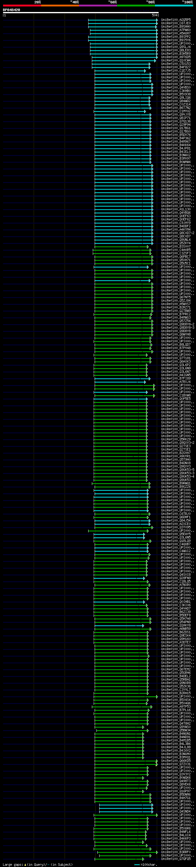Select the UniRef100_Q7ZX31 entry
This screenshot has width=196, height=867.
pos(176,764)
